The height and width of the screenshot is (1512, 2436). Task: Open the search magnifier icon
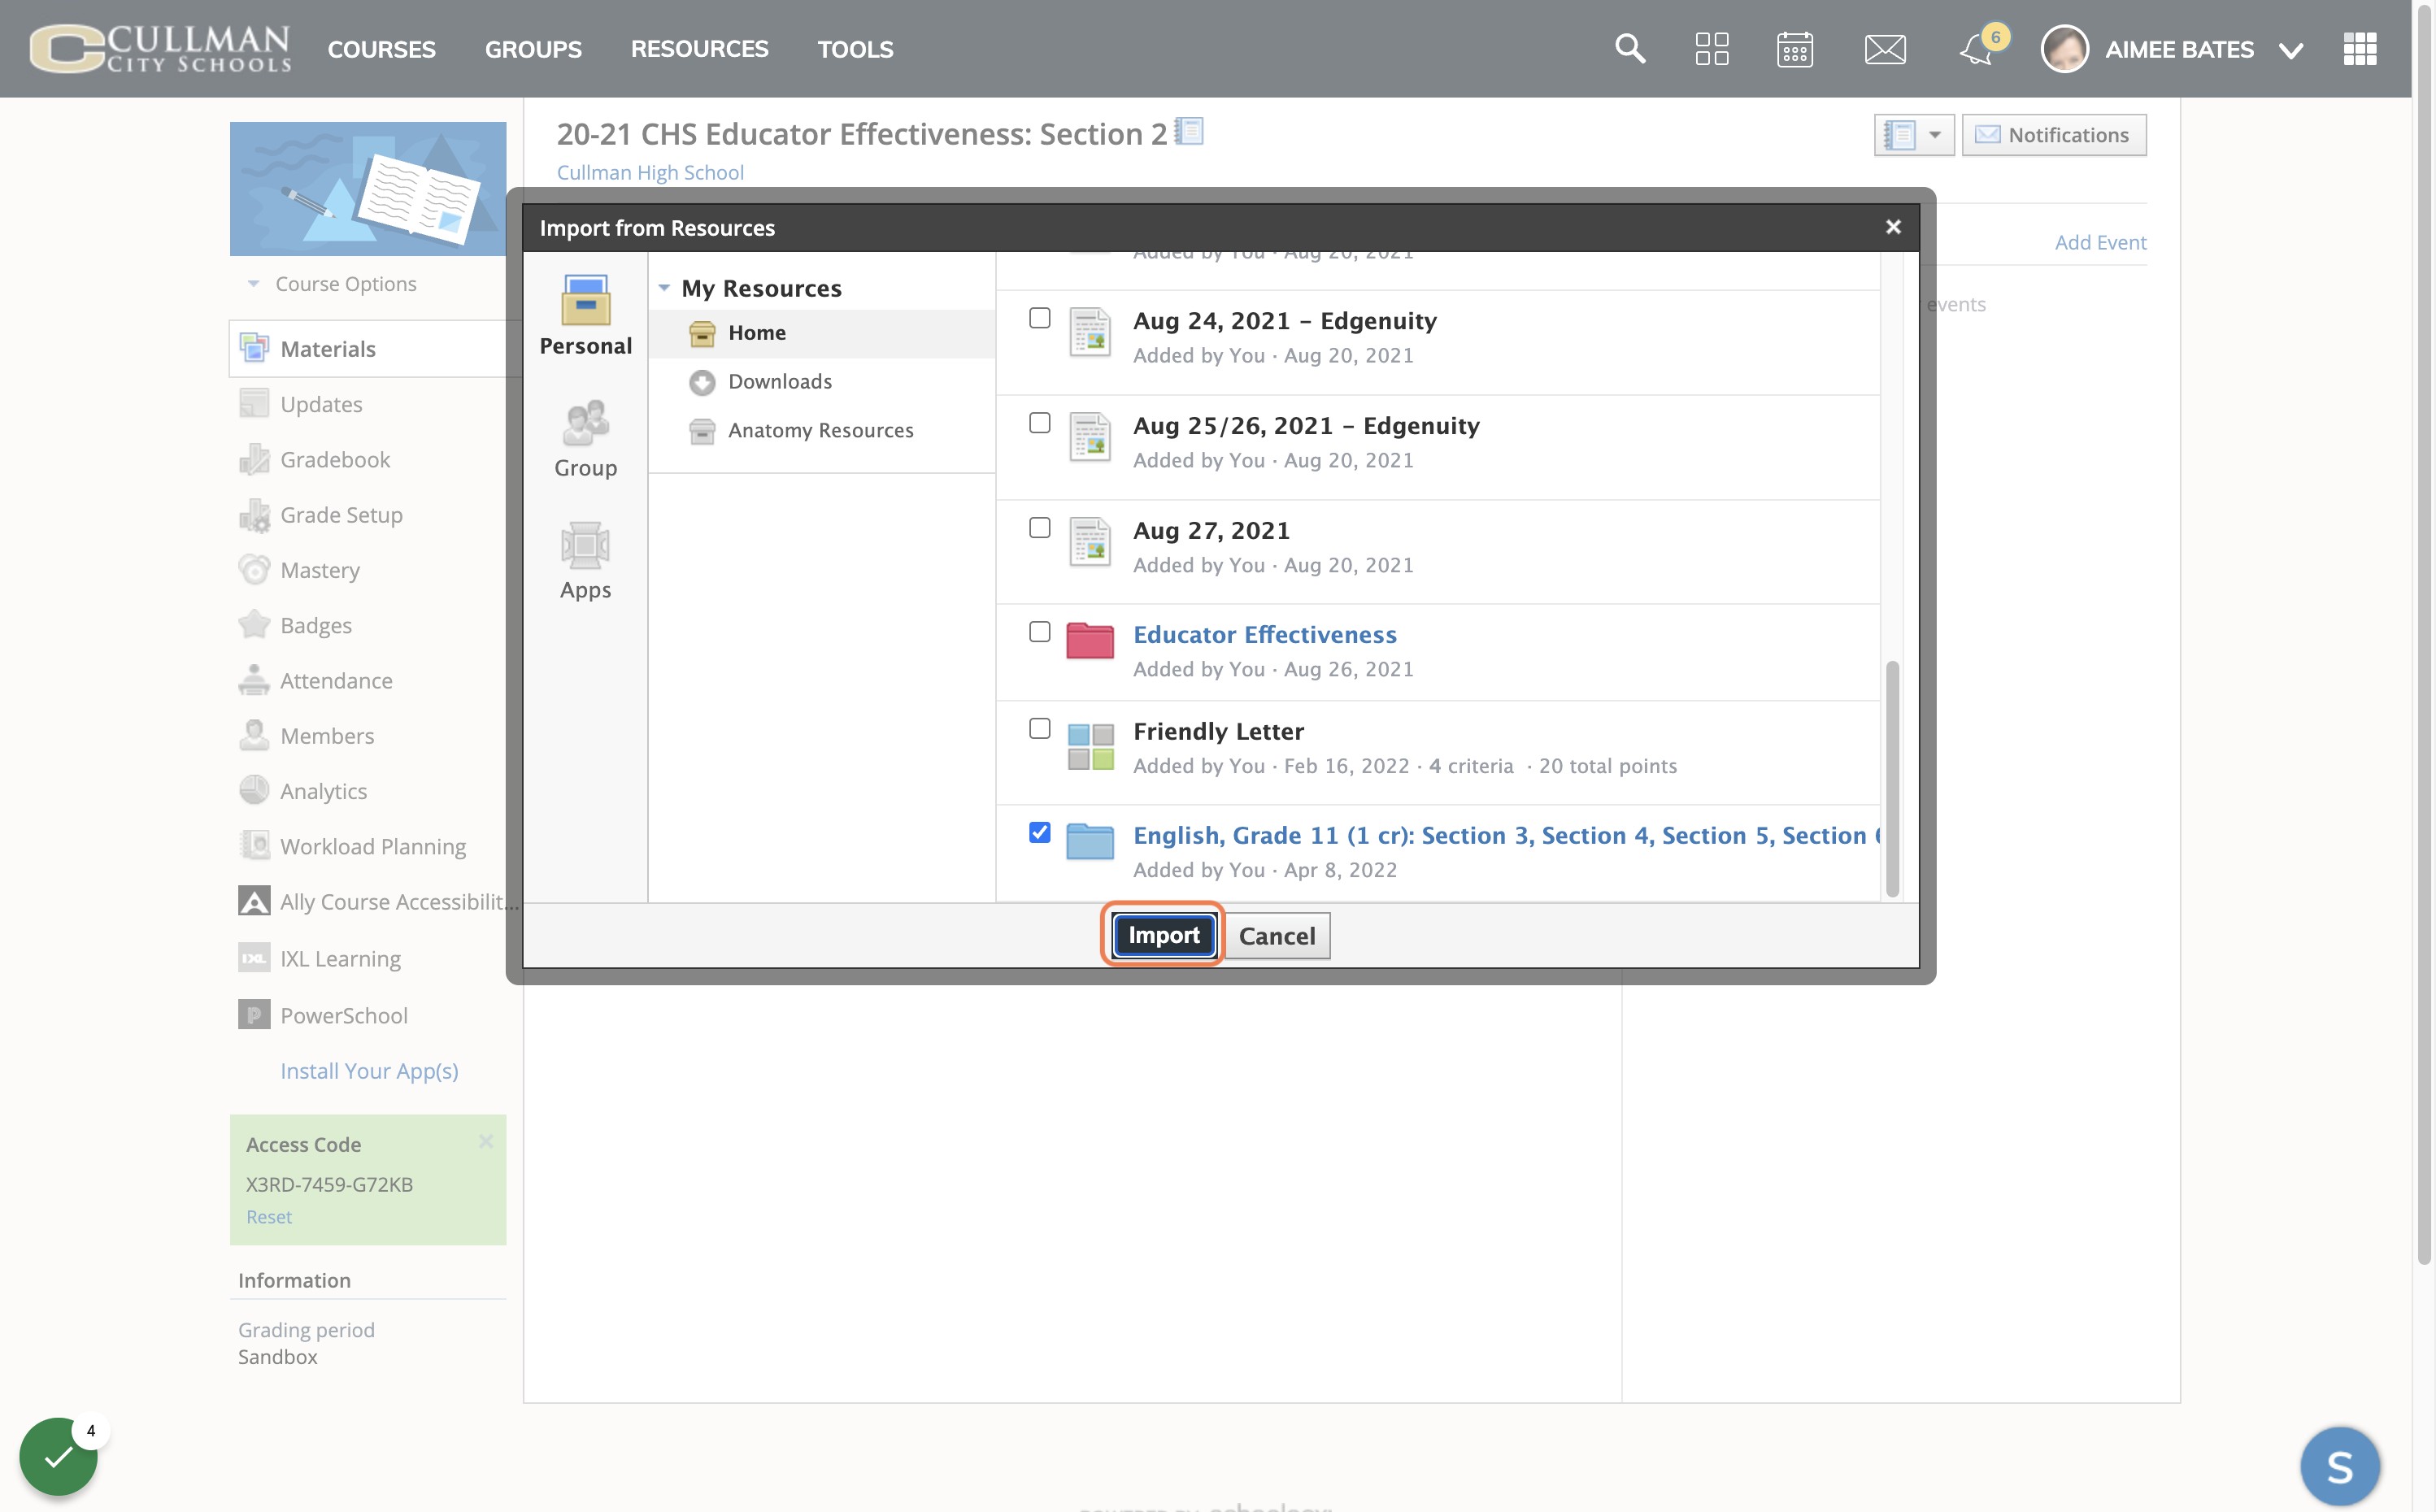tap(1630, 48)
